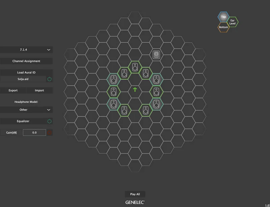Select the teal-outlined top front left speaker
This screenshot has height=207, width=270.
[113, 80]
